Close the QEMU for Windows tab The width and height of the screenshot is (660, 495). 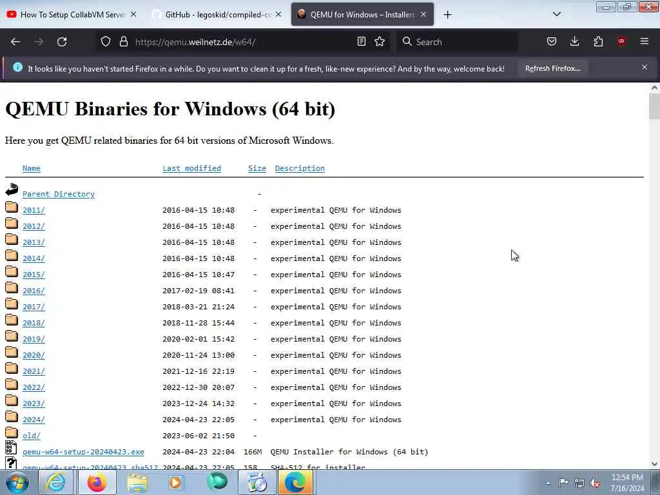point(423,14)
